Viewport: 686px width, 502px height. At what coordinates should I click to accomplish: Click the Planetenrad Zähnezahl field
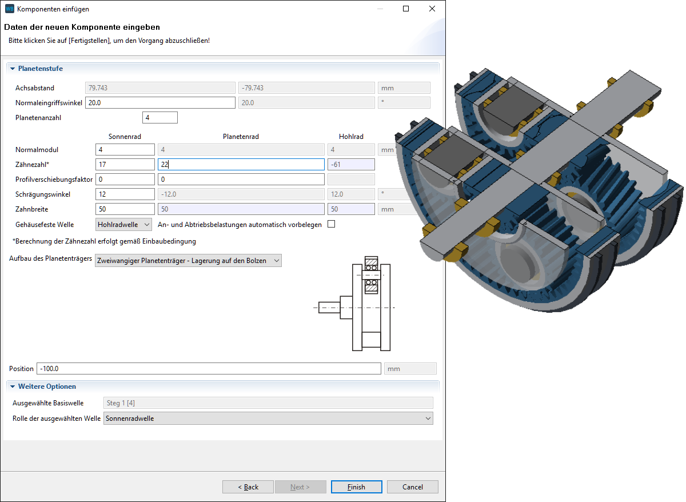point(241,165)
